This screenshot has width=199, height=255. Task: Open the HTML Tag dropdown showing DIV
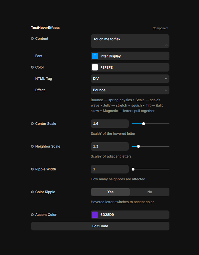pos(130,79)
